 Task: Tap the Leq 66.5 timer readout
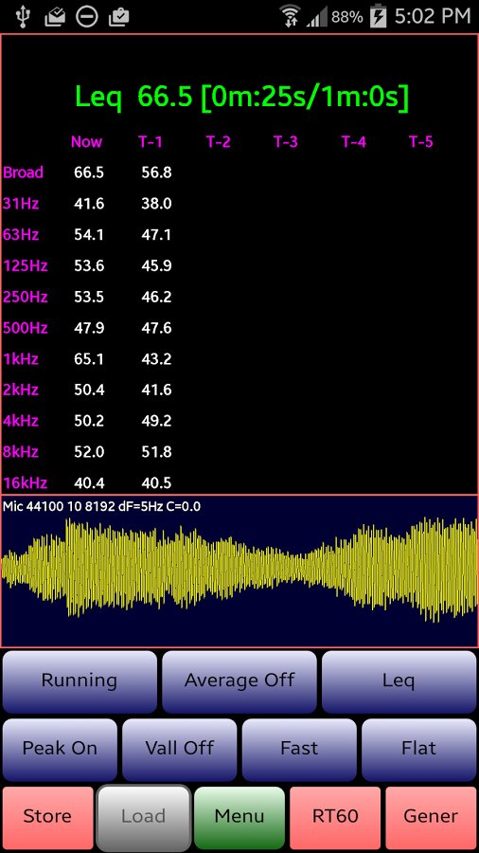point(241,97)
